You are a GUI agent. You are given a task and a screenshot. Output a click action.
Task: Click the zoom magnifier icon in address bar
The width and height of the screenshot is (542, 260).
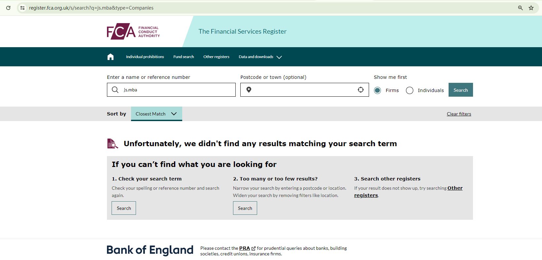520,8
